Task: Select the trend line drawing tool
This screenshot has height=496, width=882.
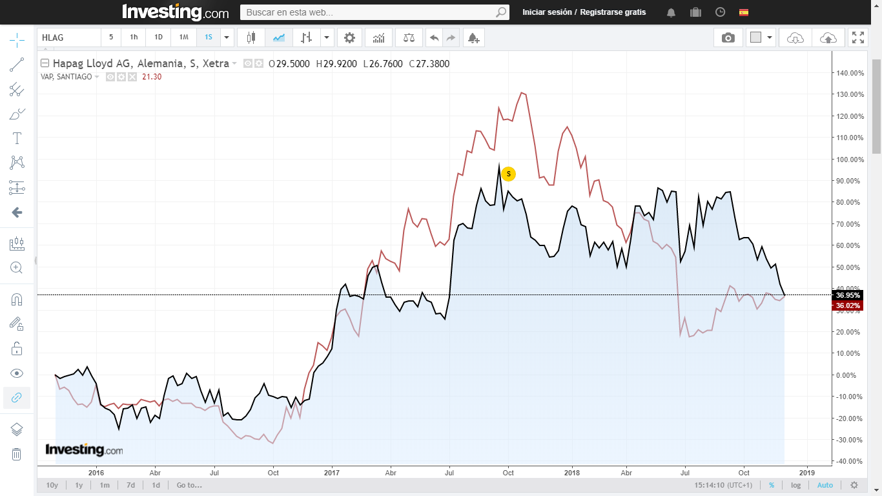Action: [17, 65]
